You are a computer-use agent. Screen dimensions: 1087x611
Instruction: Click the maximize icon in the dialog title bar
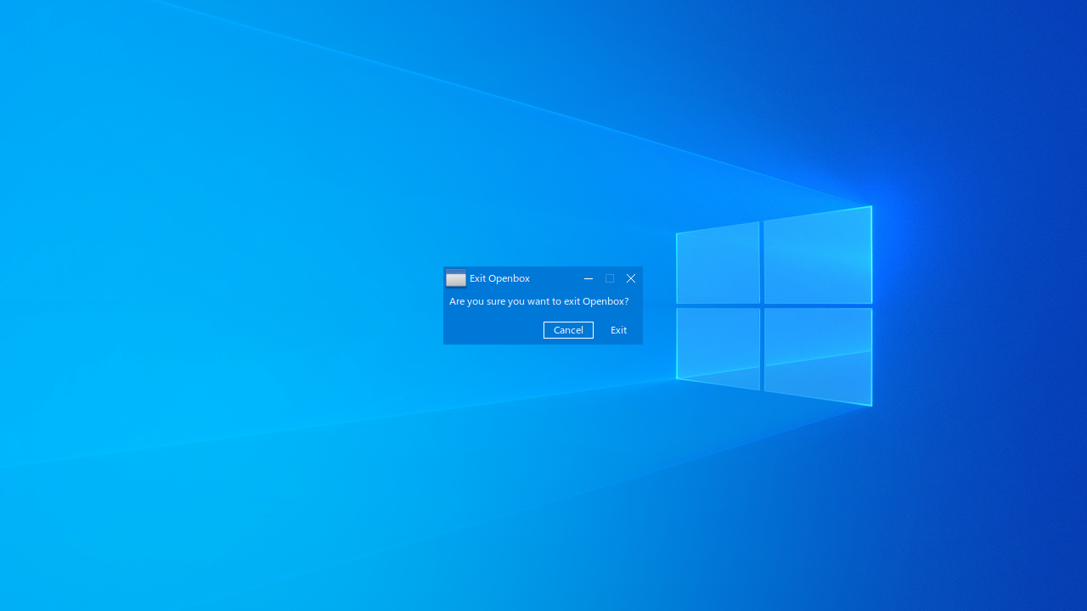click(610, 278)
